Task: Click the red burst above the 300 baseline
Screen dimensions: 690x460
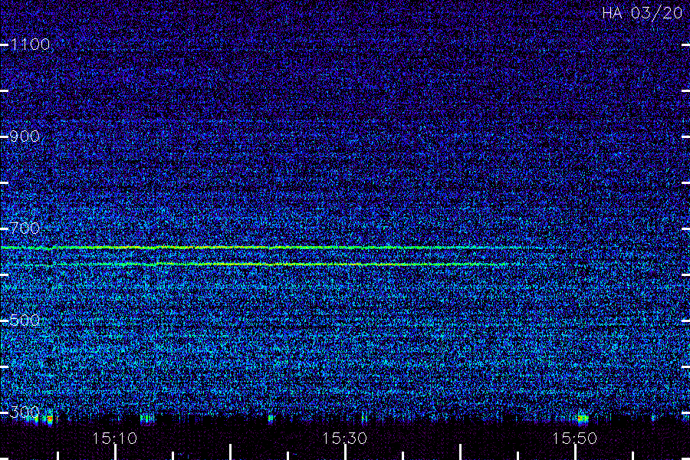Action: click(x=50, y=419)
